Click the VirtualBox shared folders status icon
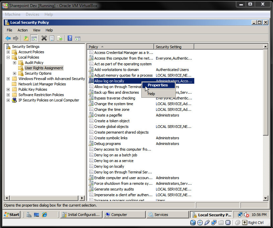The image size is (273, 228). (x=221, y=223)
